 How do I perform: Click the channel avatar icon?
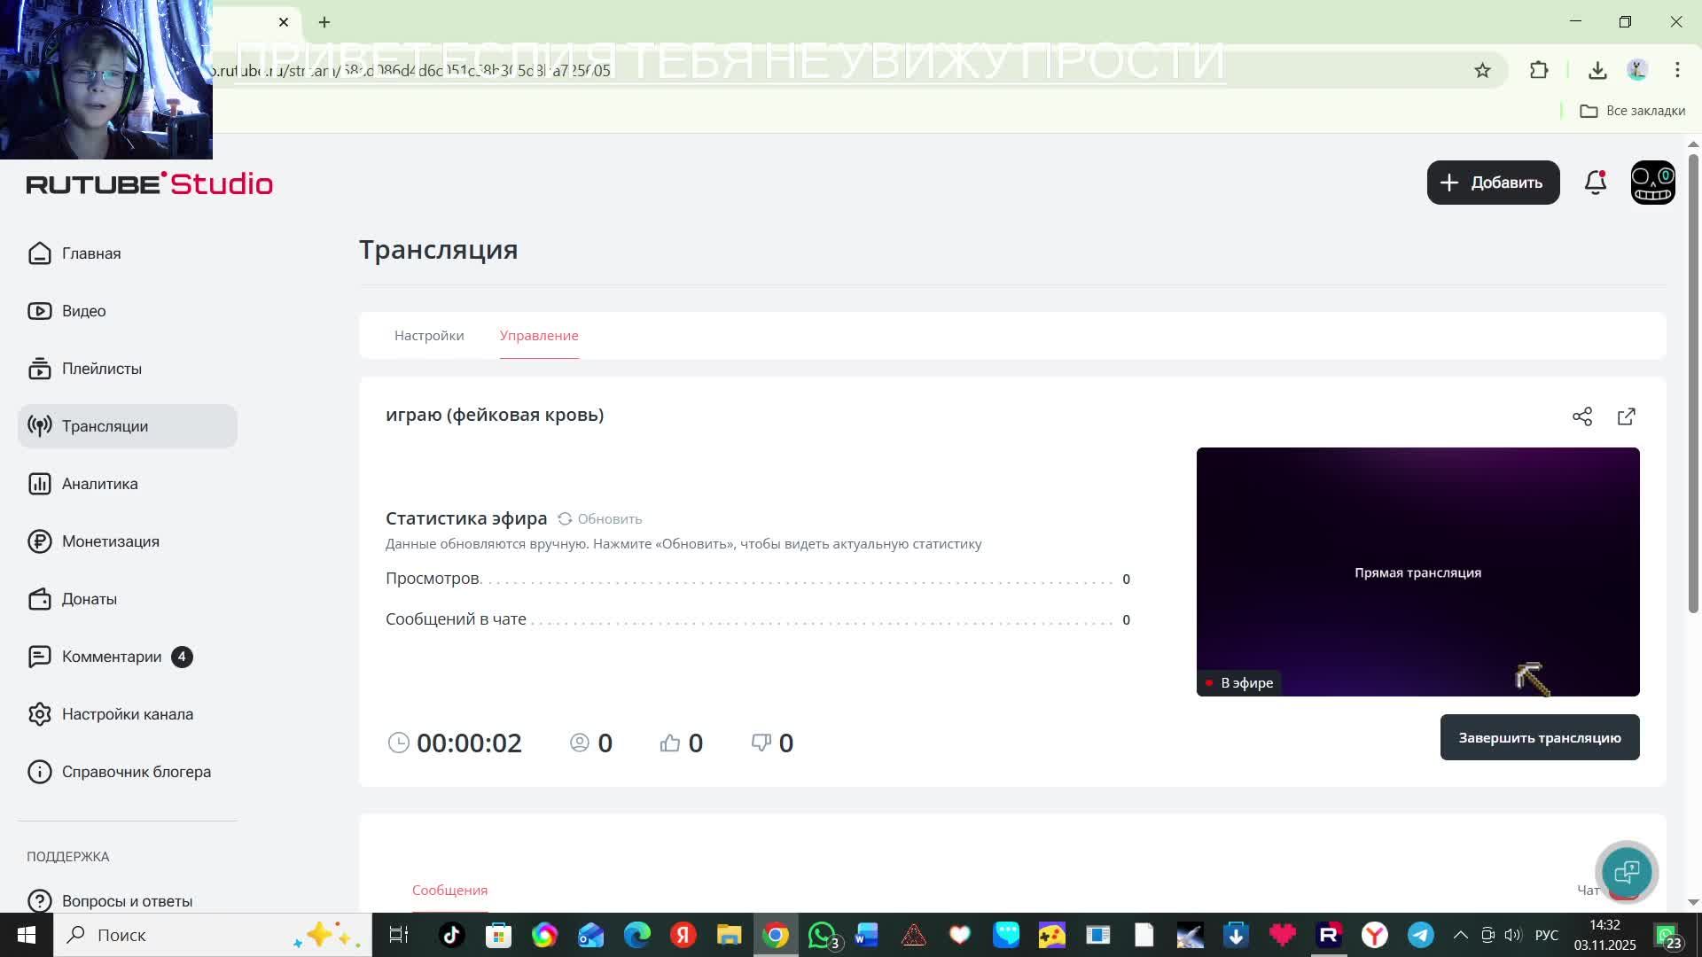[1652, 183]
